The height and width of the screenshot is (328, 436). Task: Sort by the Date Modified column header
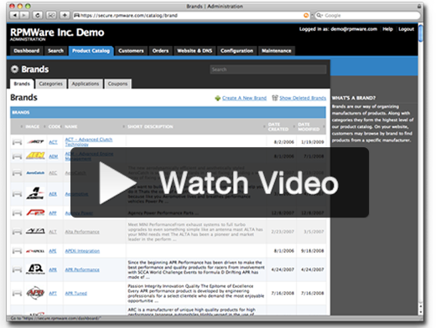click(x=309, y=126)
